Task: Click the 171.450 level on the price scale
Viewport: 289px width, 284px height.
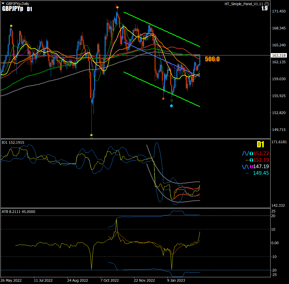Action: pos(279,11)
